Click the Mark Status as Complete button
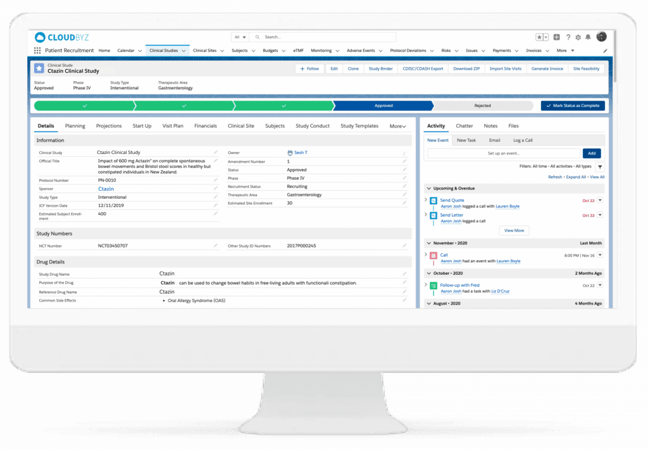The height and width of the screenshot is (449, 648). [x=573, y=106]
